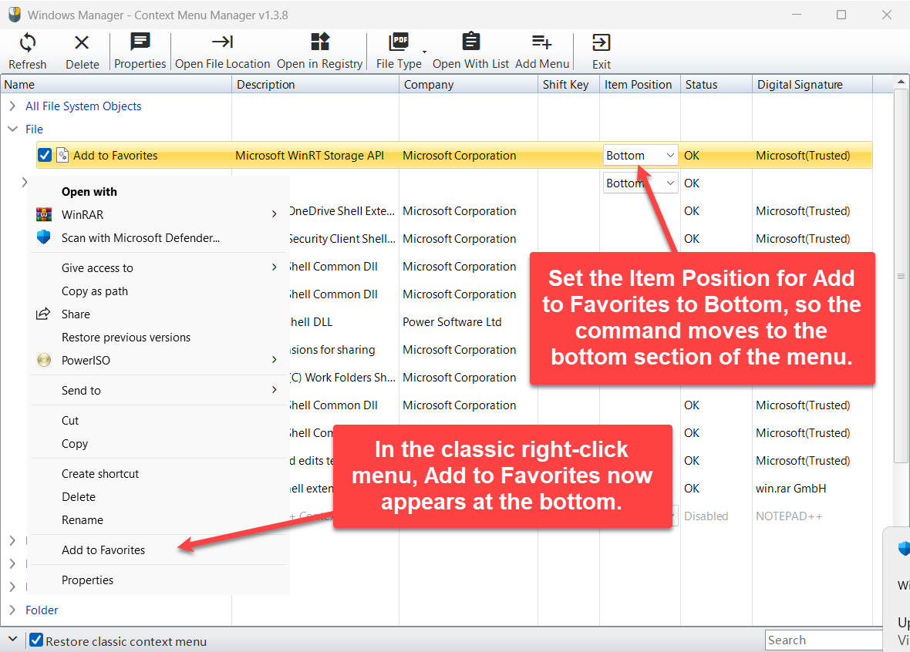Choose Properties in the context menu

coord(158,580)
